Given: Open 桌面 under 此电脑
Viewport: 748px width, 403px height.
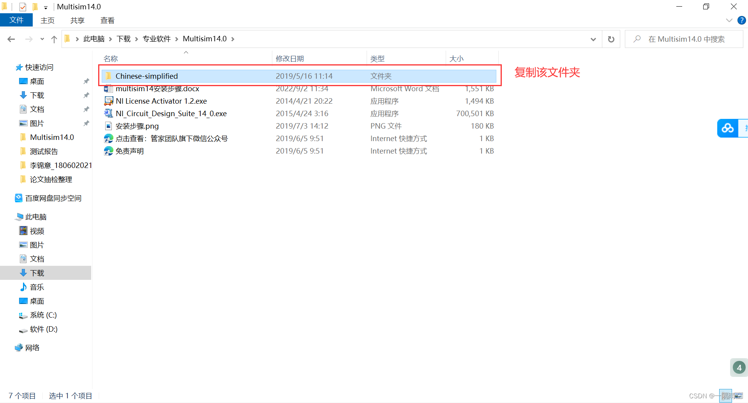Looking at the screenshot, I should [37, 301].
